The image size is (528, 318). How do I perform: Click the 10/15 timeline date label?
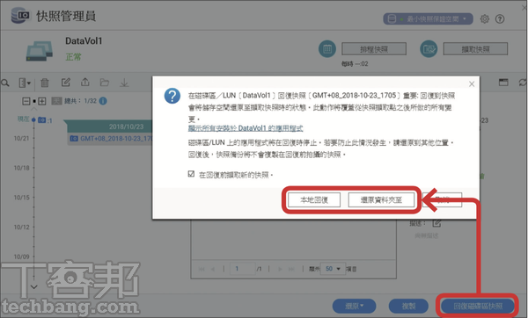(21, 198)
